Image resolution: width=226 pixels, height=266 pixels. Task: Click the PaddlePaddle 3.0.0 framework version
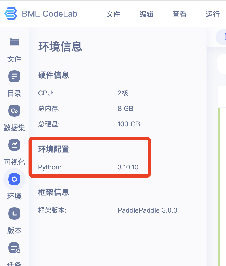tap(147, 210)
